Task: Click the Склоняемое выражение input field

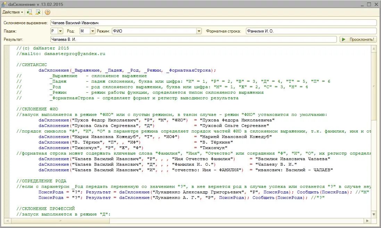Action: point(213,23)
